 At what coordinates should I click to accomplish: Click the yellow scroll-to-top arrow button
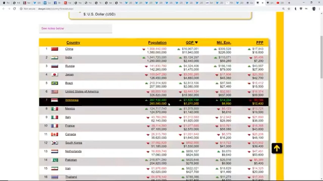point(277,148)
